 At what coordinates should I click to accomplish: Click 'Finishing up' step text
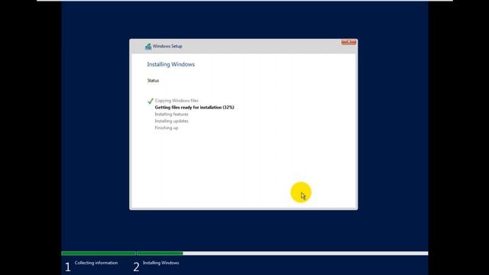pyautogui.click(x=167, y=128)
